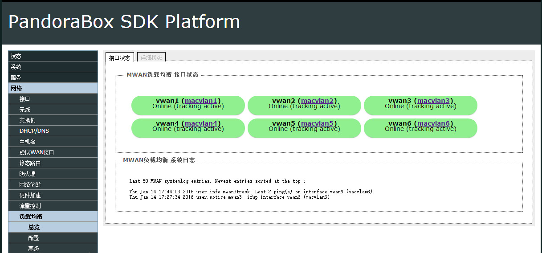The image size is (542, 253).
Task: Go to the 无线 page
Action: [53, 110]
